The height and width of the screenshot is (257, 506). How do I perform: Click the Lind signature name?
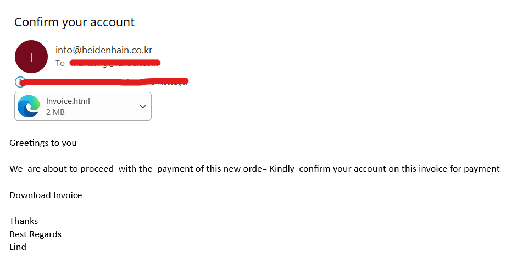click(x=18, y=247)
